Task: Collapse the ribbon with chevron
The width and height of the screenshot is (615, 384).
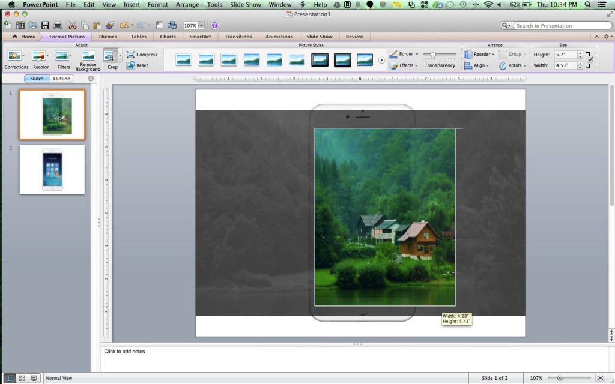Action: click(x=596, y=37)
